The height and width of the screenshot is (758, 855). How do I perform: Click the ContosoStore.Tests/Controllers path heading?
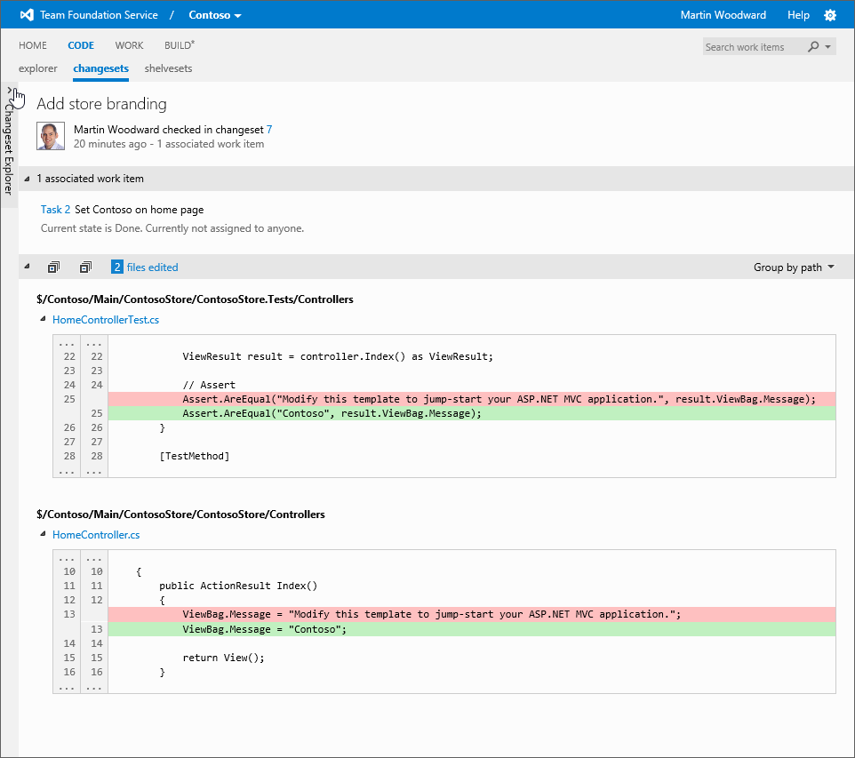(x=195, y=299)
